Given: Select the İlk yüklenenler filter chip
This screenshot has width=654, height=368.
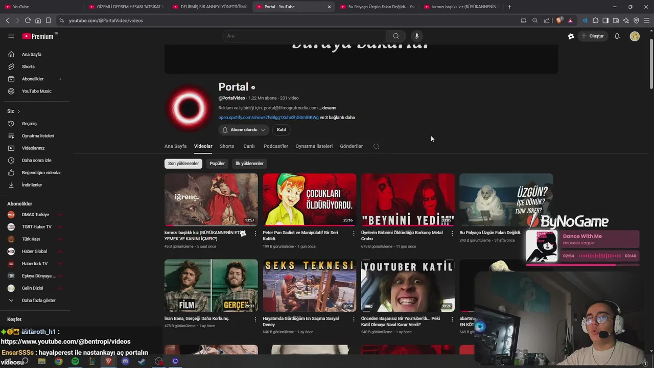Looking at the screenshot, I should pos(249,164).
